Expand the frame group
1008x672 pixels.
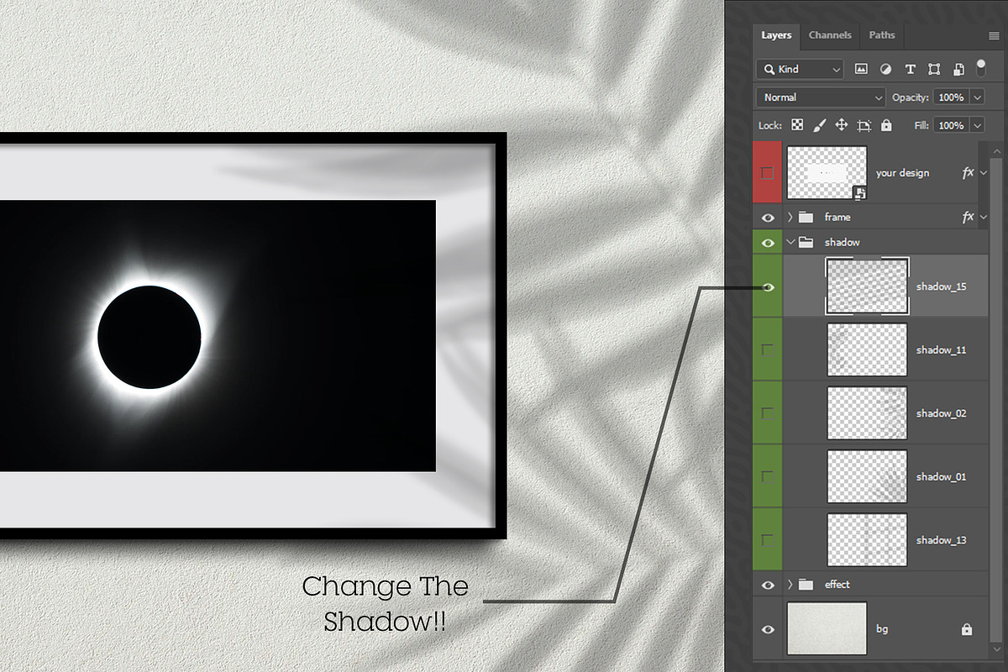(790, 217)
